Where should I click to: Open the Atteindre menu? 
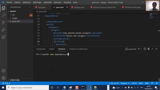47,2
